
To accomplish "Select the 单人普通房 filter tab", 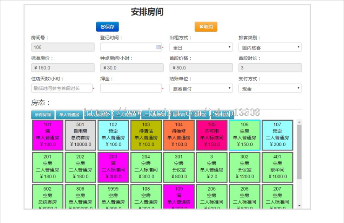I will point(69,115).
